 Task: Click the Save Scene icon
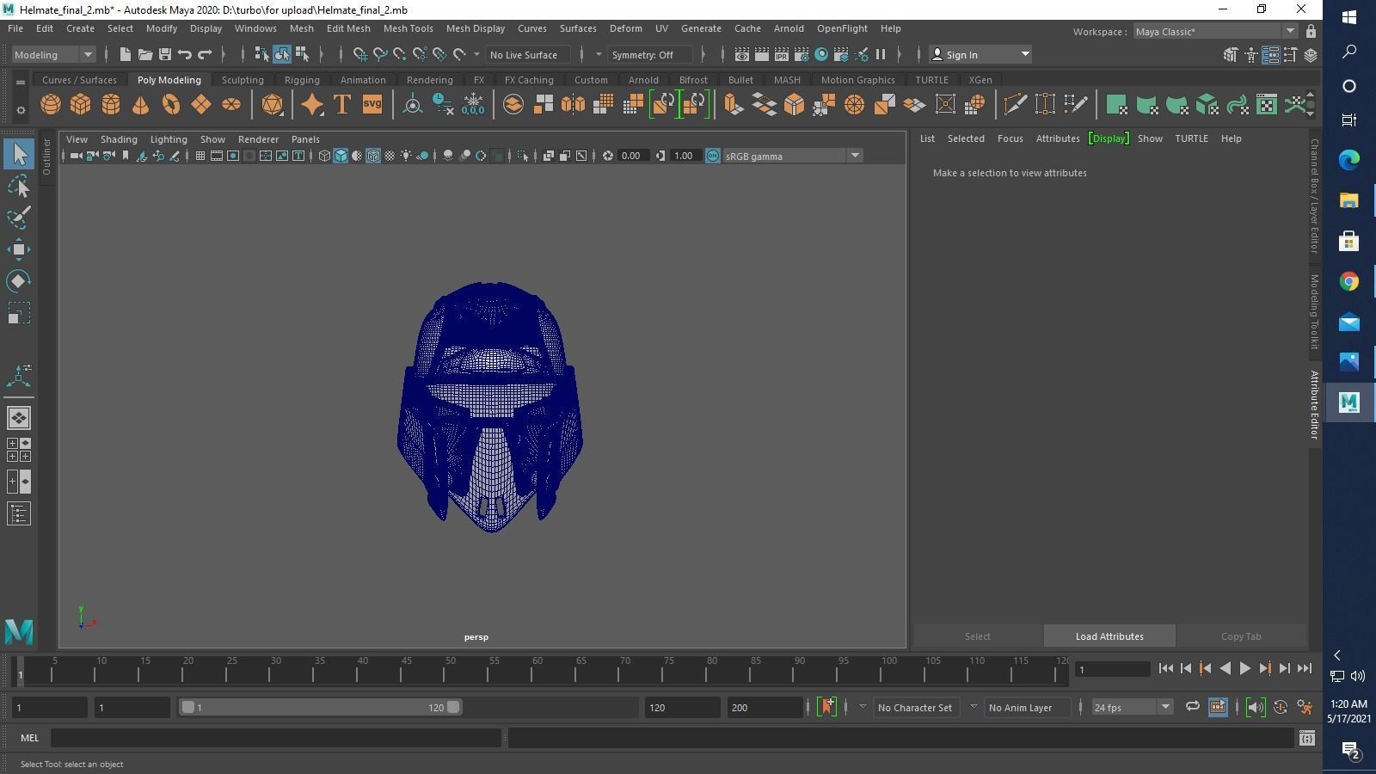164,54
